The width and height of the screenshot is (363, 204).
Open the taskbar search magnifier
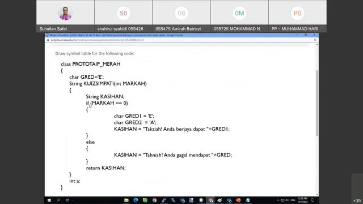point(58,200)
